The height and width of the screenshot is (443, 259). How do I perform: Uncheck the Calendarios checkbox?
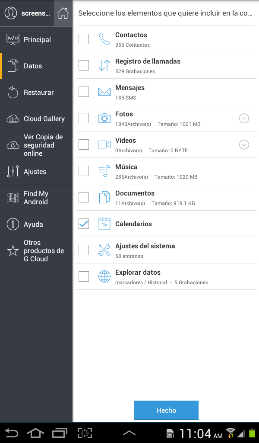coord(84,224)
